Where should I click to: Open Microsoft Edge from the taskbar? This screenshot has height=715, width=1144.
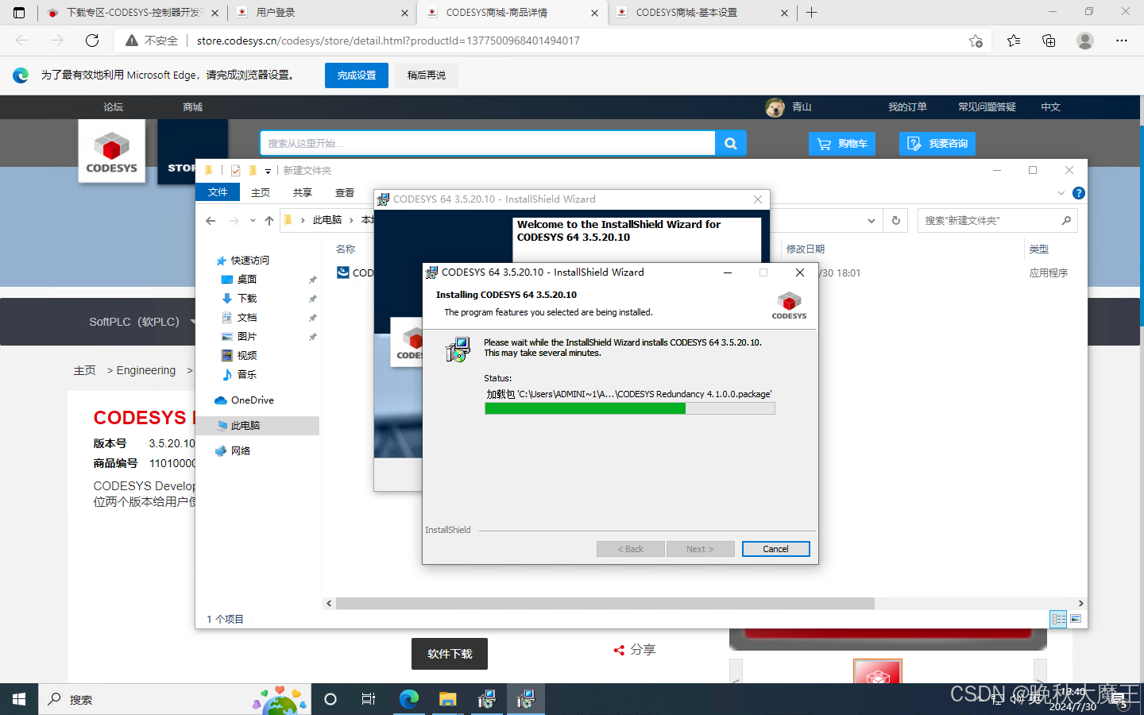(409, 699)
